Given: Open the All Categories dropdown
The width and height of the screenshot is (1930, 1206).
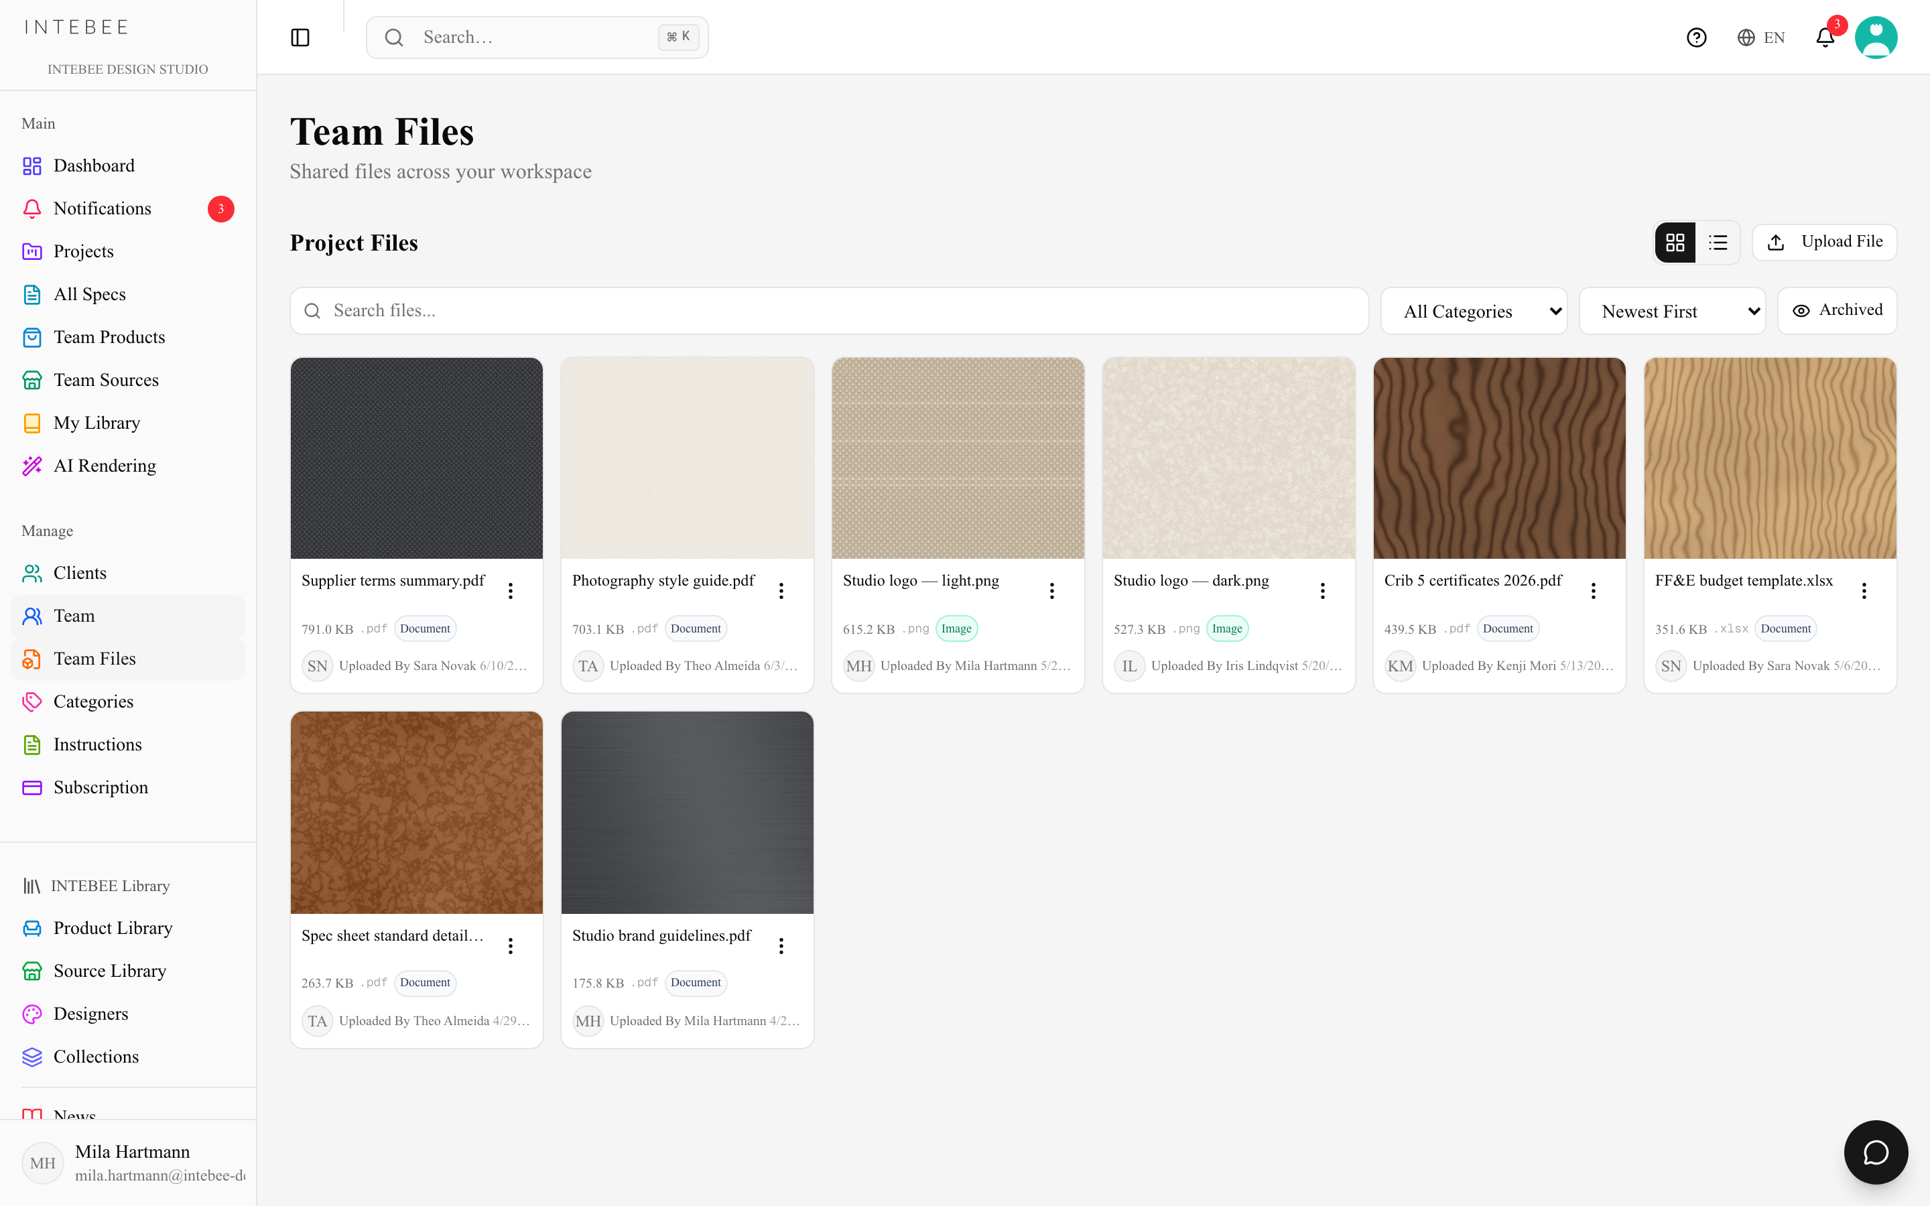Looking at the screenshot, I should tap(1474, 311).
